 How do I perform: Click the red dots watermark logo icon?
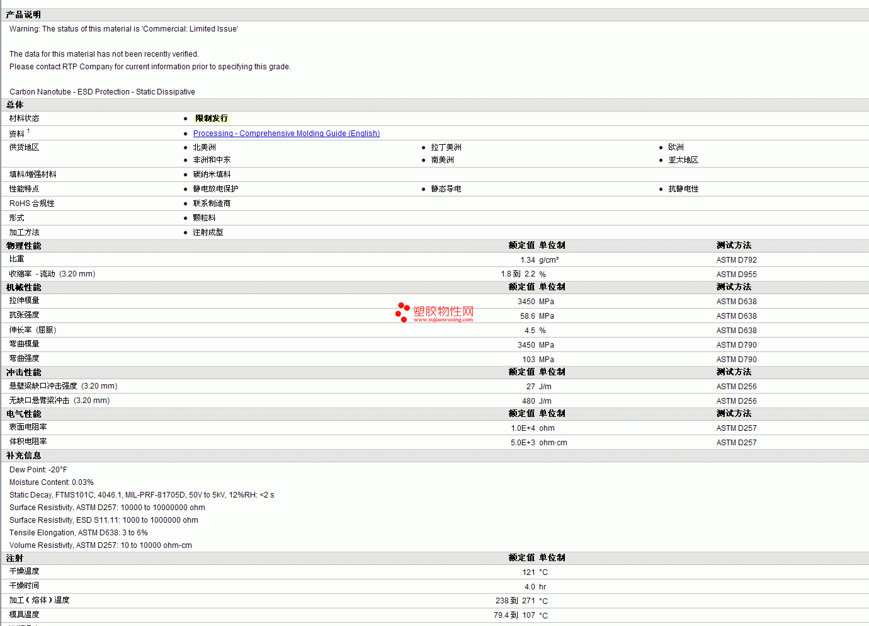(x=402, y=312)
